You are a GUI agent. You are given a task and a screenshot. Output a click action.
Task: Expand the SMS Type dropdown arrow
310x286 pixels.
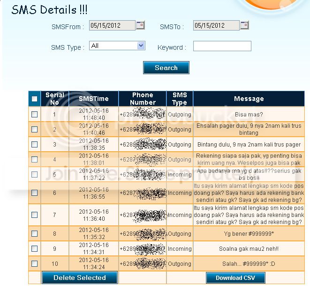tap(141, 46)
